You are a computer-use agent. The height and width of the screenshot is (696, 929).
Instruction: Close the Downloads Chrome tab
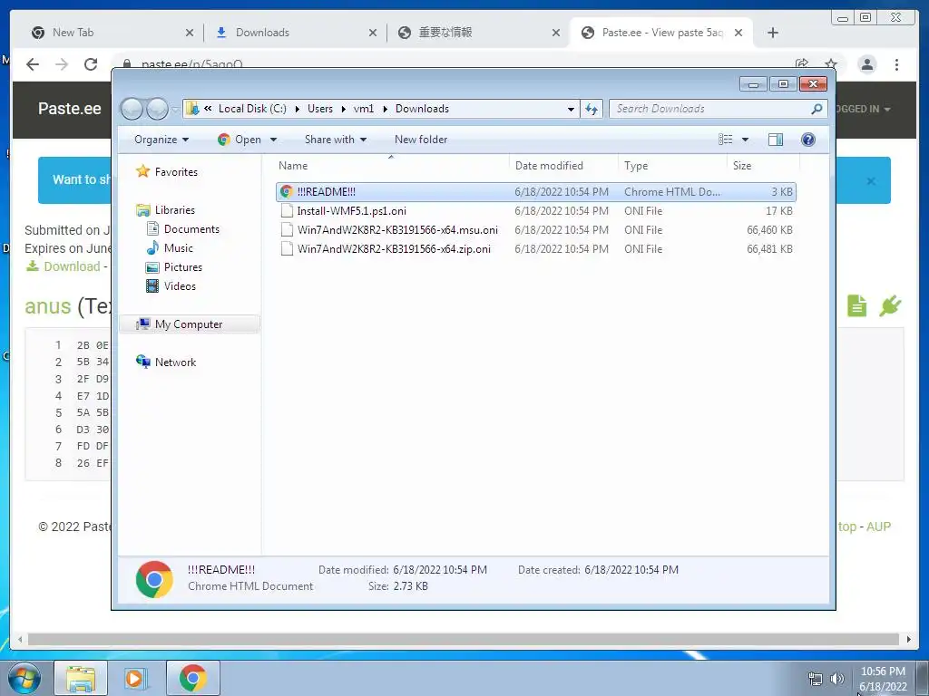[373, 33]
